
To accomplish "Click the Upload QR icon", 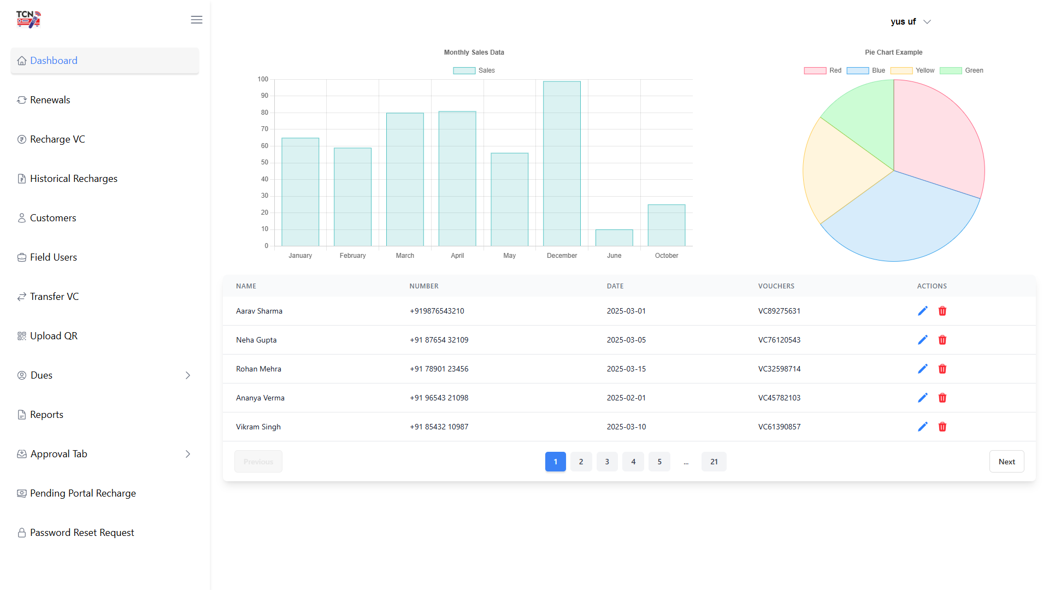I will pyautogui.click(x=22, y=336).
